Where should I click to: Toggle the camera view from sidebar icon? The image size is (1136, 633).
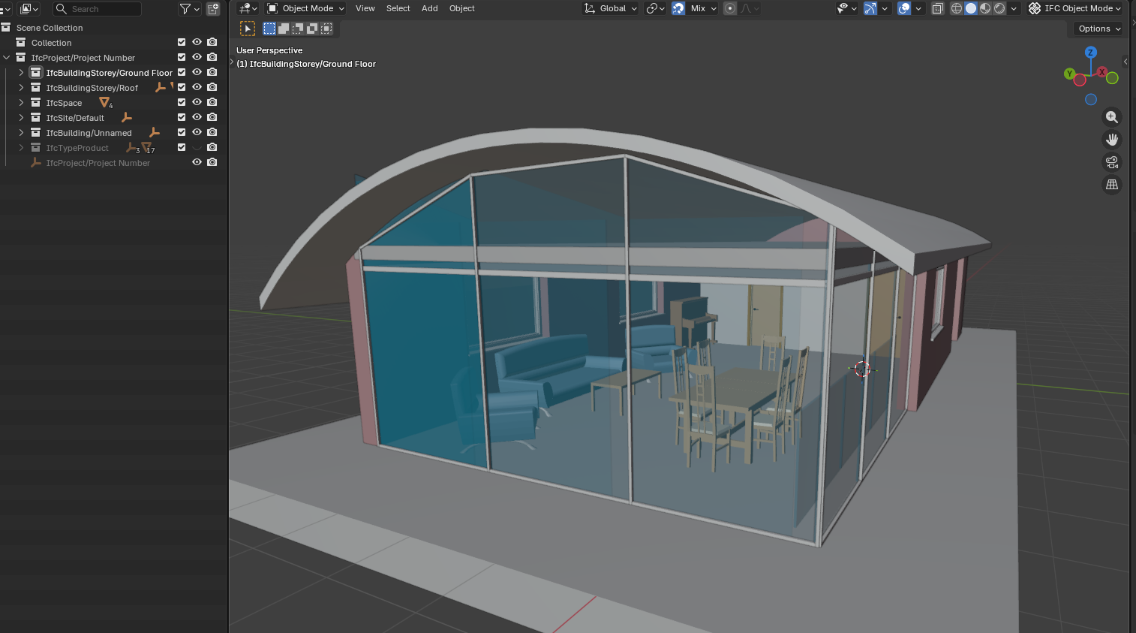(1111, 162)
